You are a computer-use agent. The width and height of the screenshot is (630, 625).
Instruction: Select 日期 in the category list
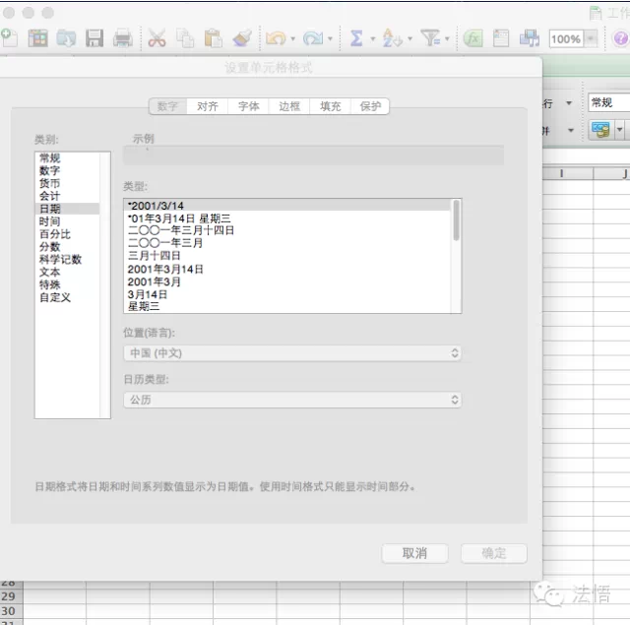pos(67,209)
